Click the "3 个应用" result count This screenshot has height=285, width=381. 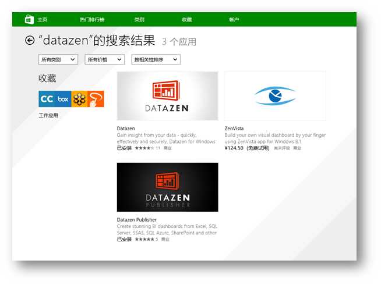click(x=179, y=42)
